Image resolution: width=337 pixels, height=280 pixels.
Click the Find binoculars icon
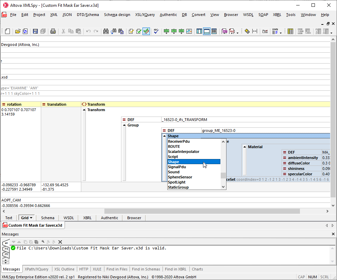click(106, 31)
